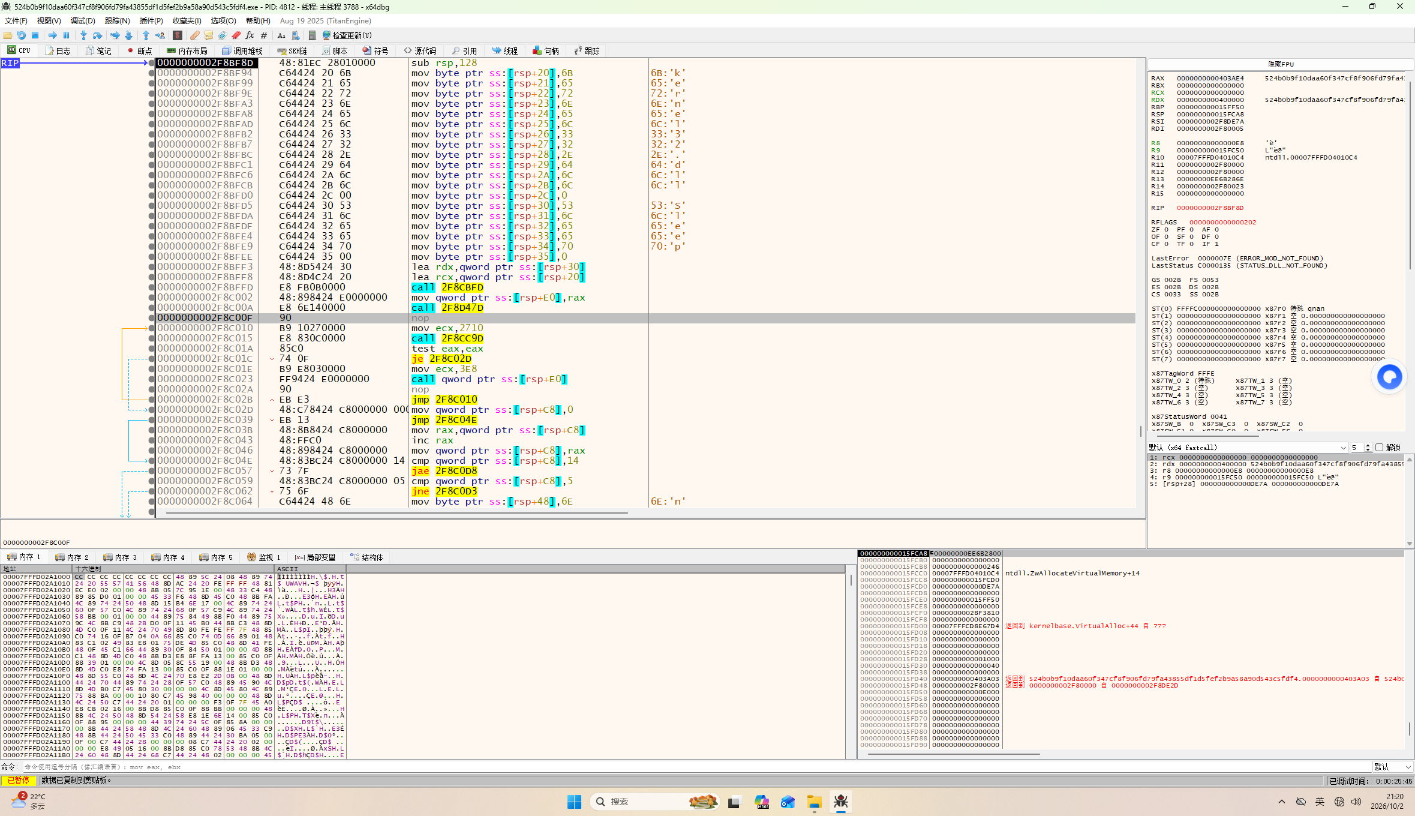Image resolution: width=1415 pixels, height=816 pixels.
Task: Click the Step into icon
Action: click(x=83, y=35)
